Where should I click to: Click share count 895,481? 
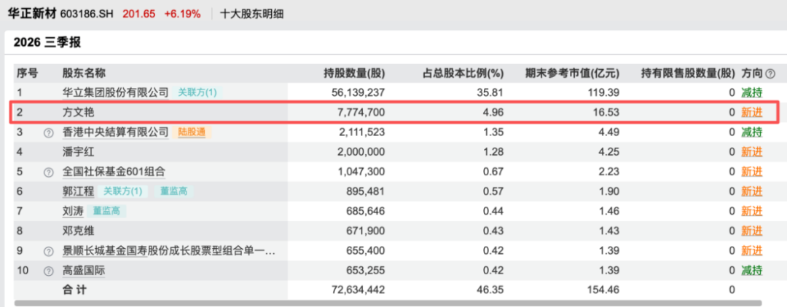pyautogui.click(x=364, y=191)
